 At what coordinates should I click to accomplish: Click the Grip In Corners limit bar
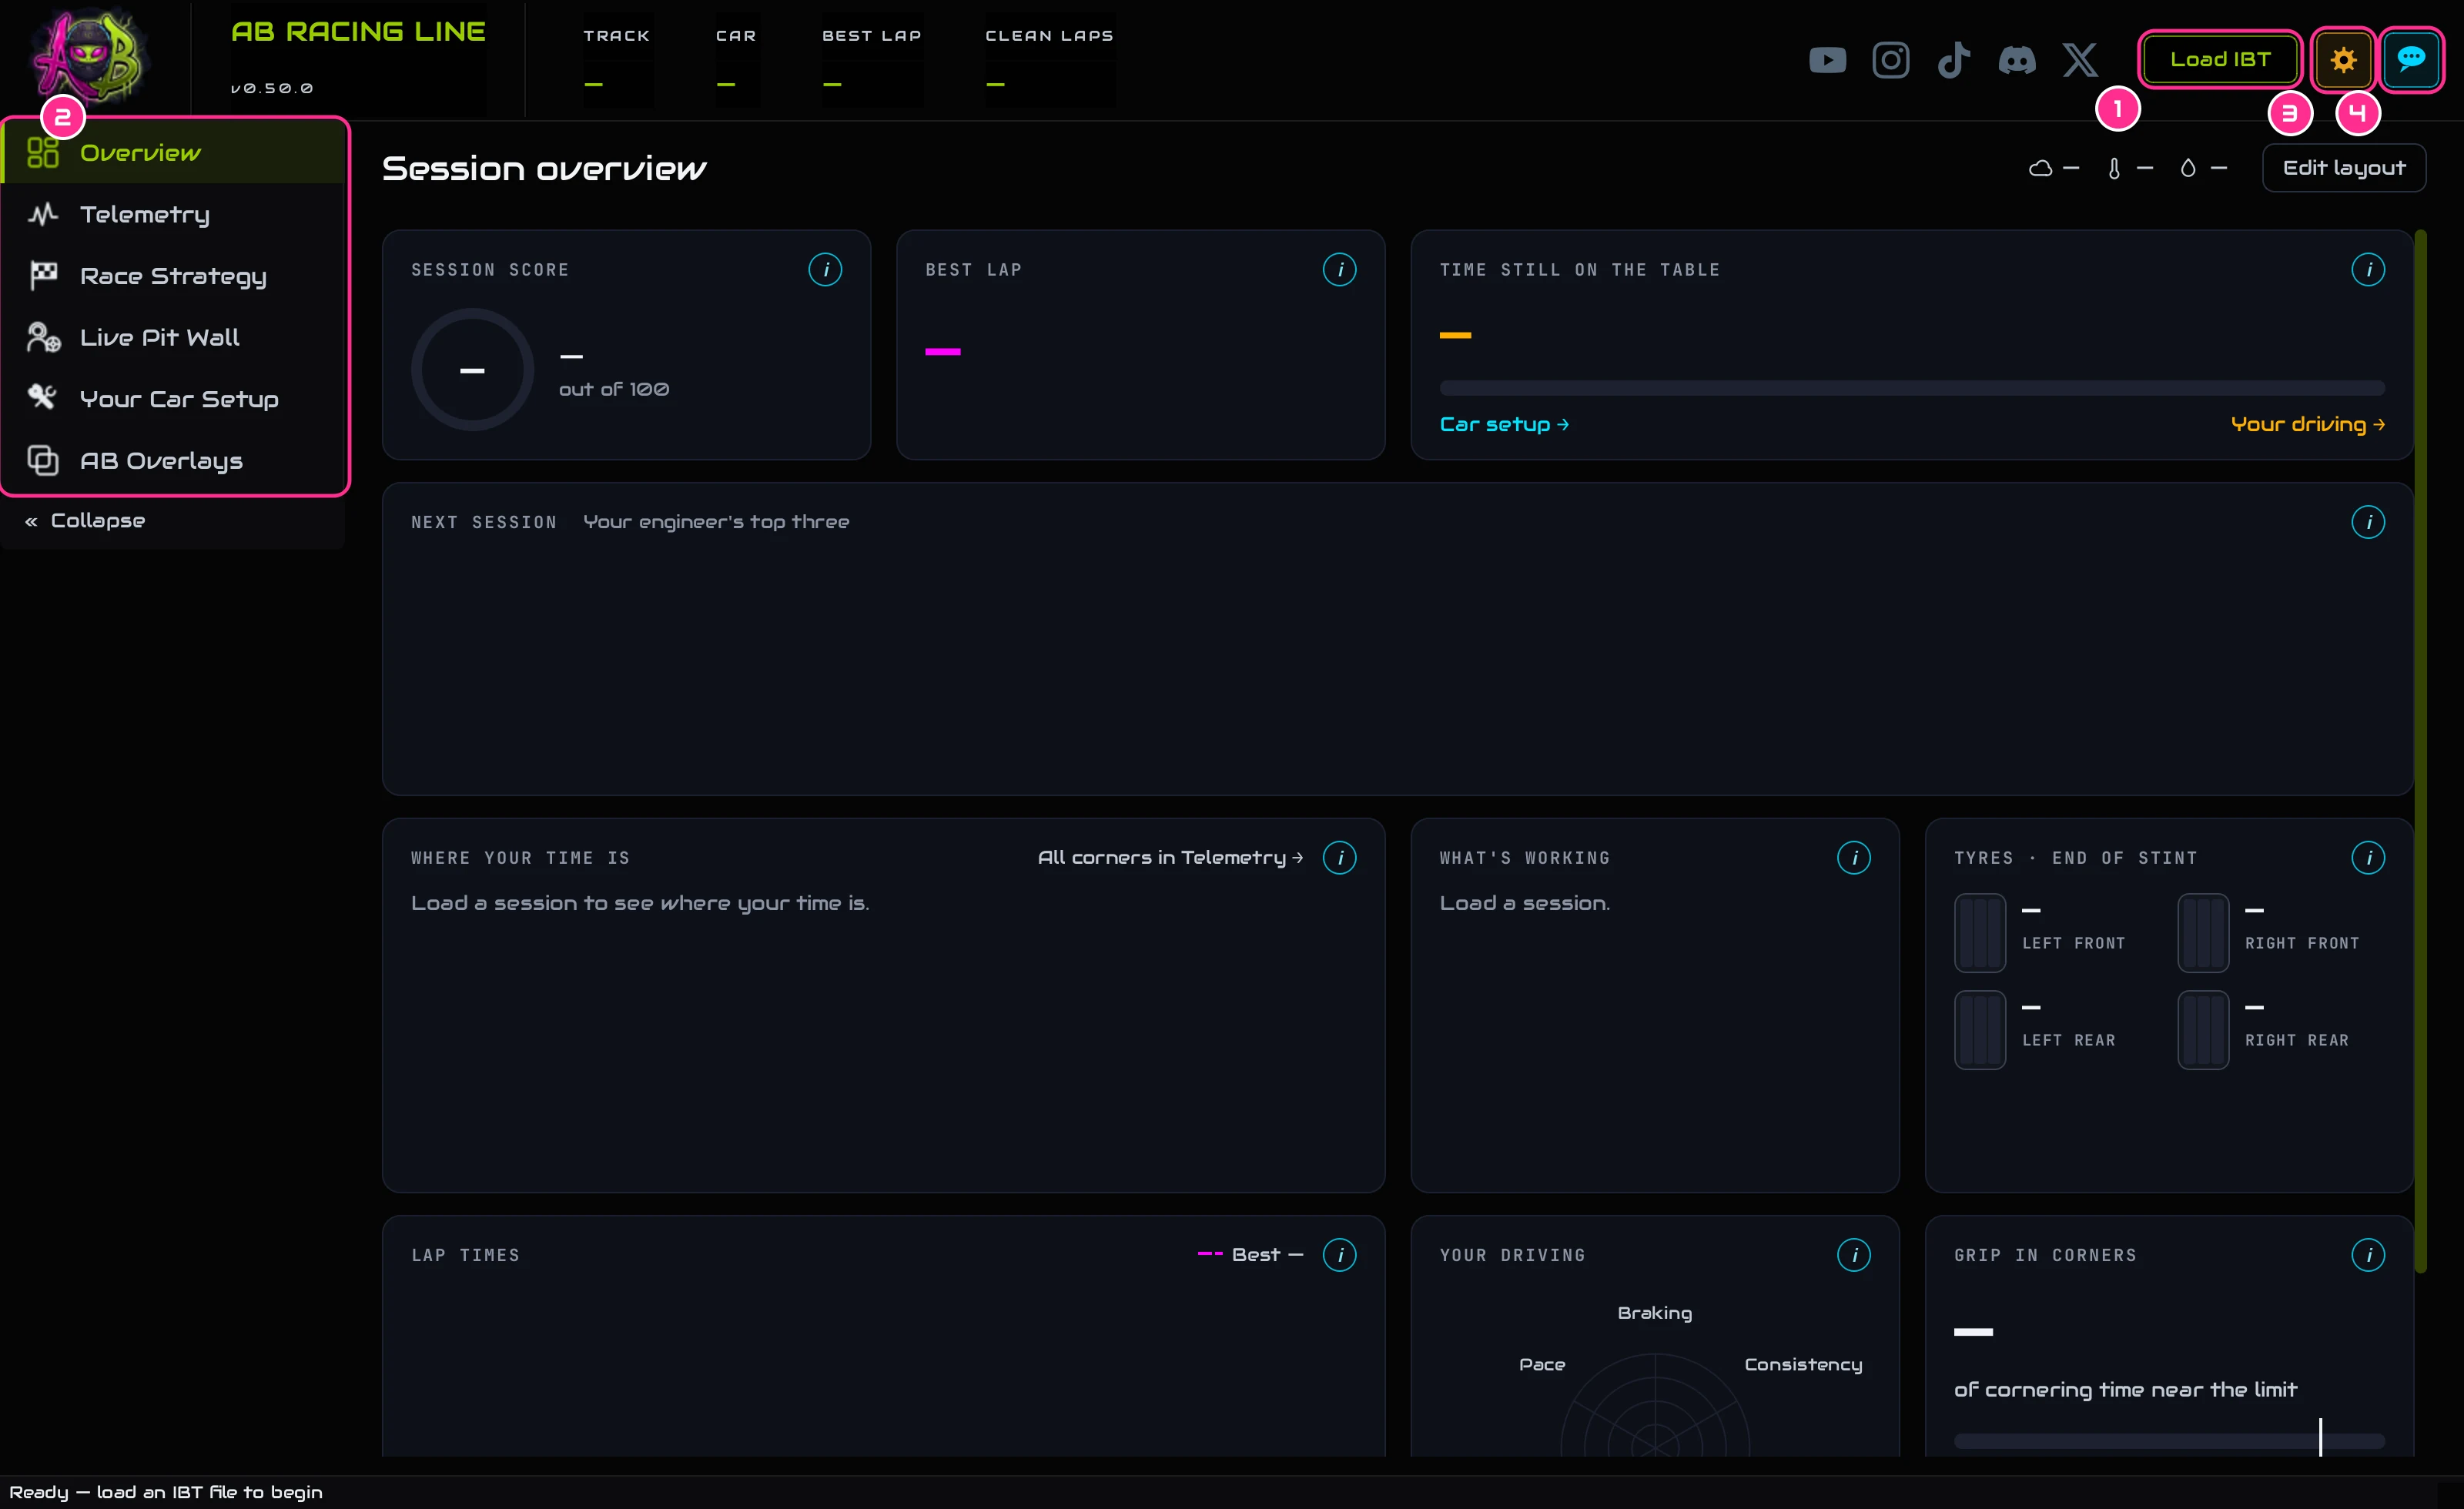click(2168, 1441)
